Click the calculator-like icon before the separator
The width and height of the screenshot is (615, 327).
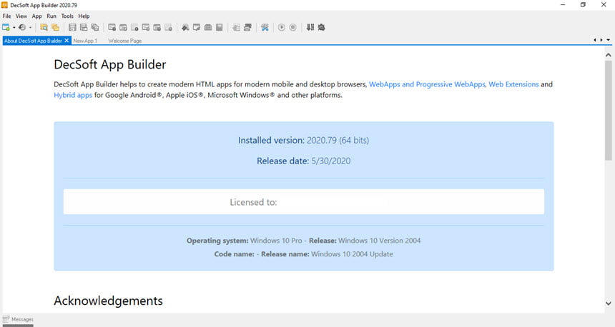(x=220, y=27)
